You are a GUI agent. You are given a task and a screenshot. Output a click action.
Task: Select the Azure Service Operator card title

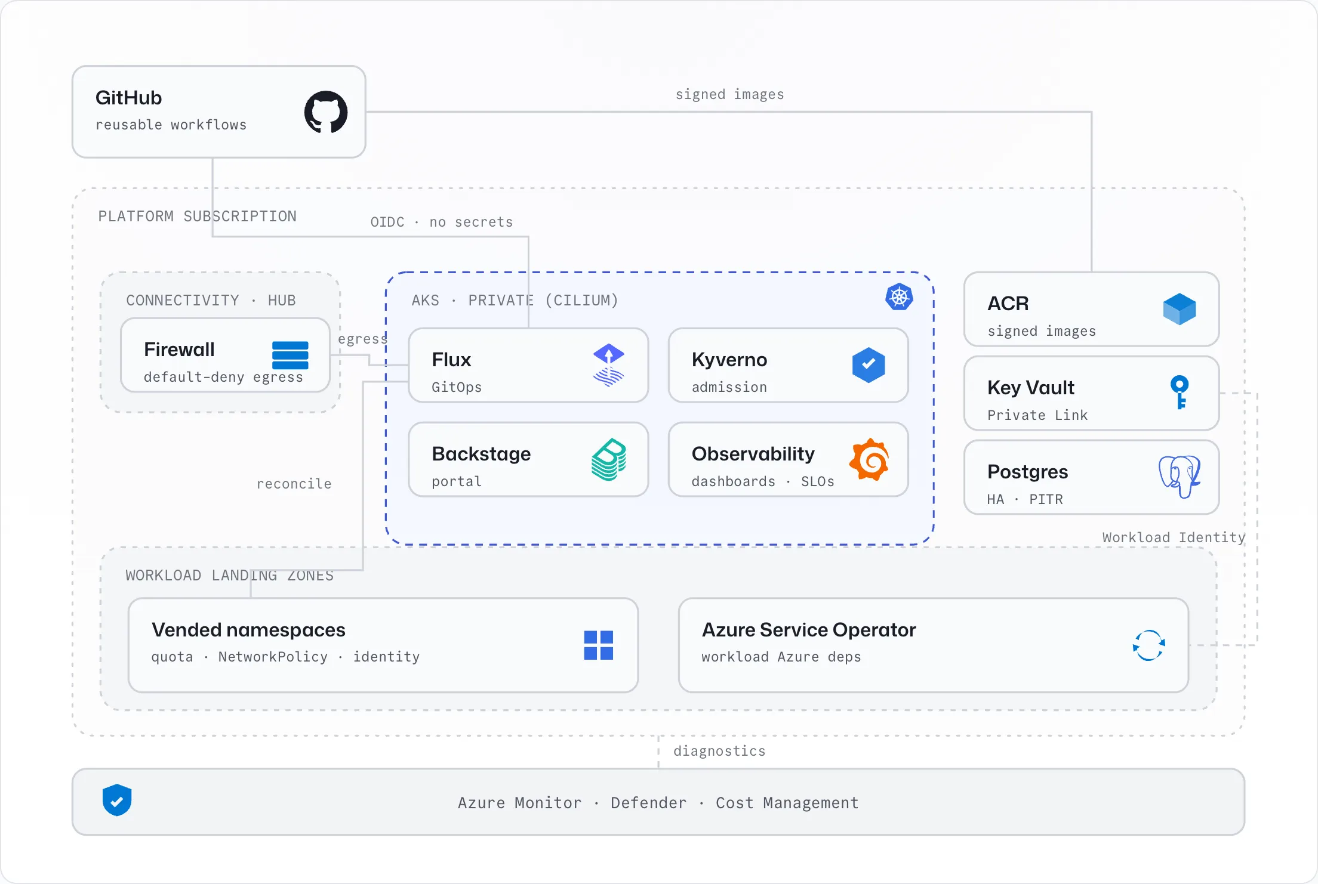(809, 630)
